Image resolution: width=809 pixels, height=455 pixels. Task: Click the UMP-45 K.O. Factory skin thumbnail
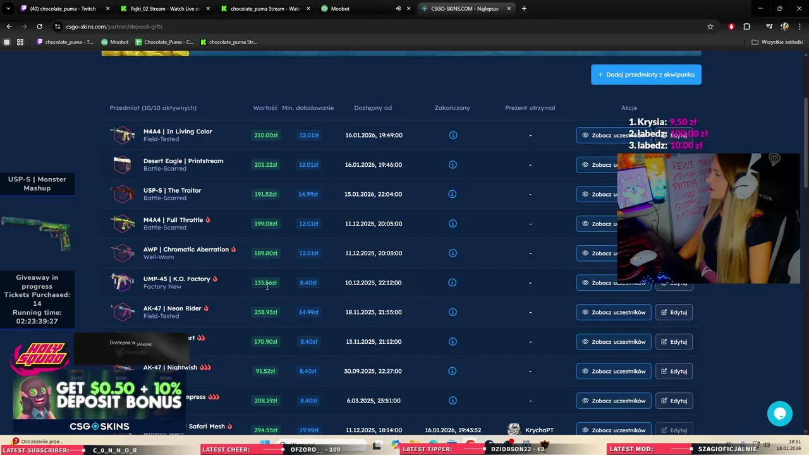[123, 282]
